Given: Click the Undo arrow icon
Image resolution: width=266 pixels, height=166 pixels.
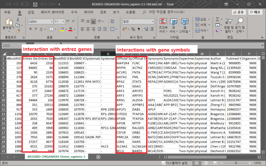Looking at the screenshot, I should point(43,4).
